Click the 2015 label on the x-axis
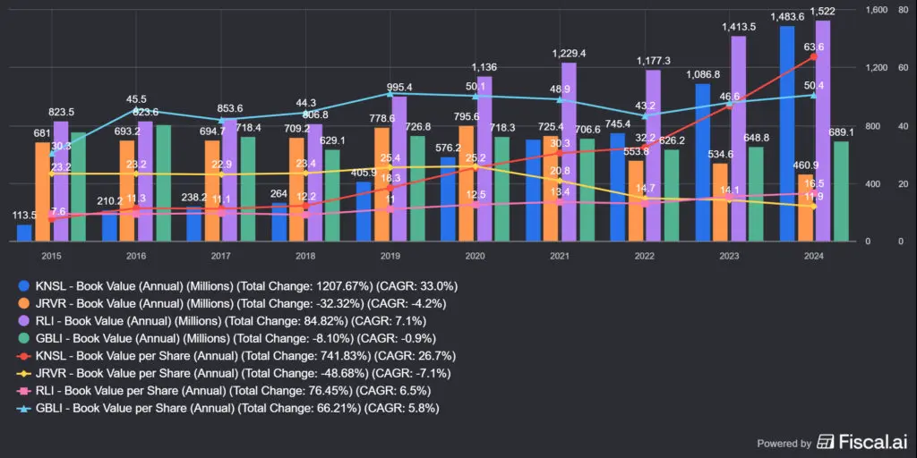917x458 pixels. point(52,256)
